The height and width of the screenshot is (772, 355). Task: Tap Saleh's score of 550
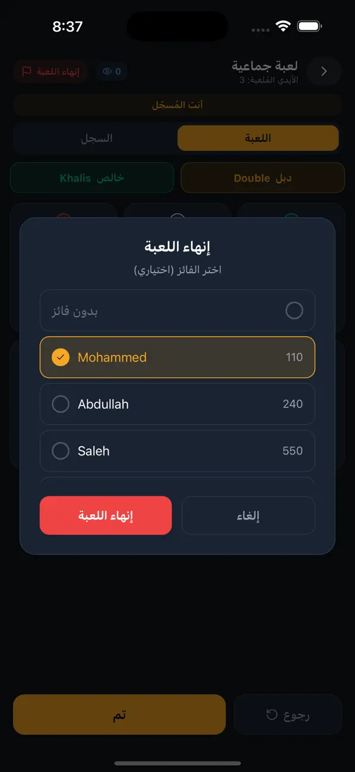(293, 451)
